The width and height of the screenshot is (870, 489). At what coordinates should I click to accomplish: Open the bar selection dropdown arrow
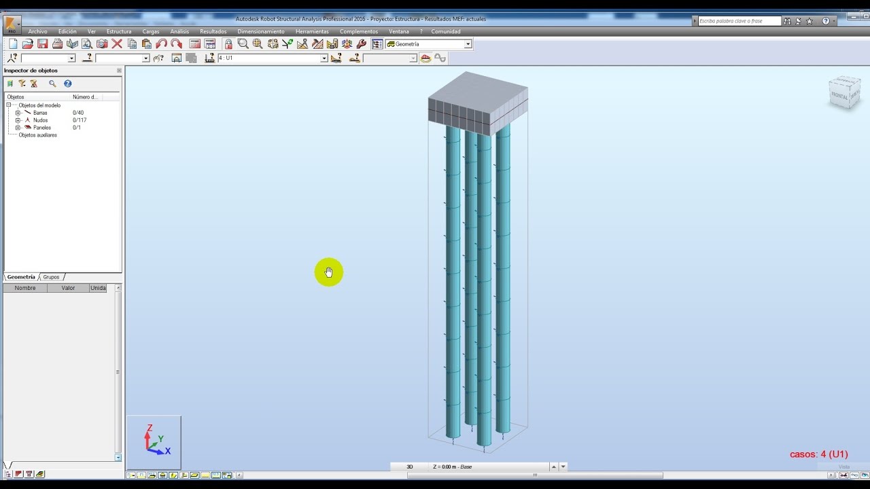(x=145, y=58)
